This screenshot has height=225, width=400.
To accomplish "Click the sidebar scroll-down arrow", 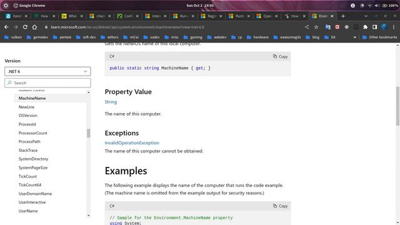I will pyautogui.click(x=89, y=216).
